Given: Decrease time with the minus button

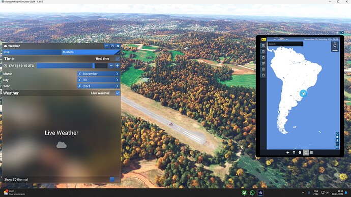Looking at the screenshot, I should [111, 66].
